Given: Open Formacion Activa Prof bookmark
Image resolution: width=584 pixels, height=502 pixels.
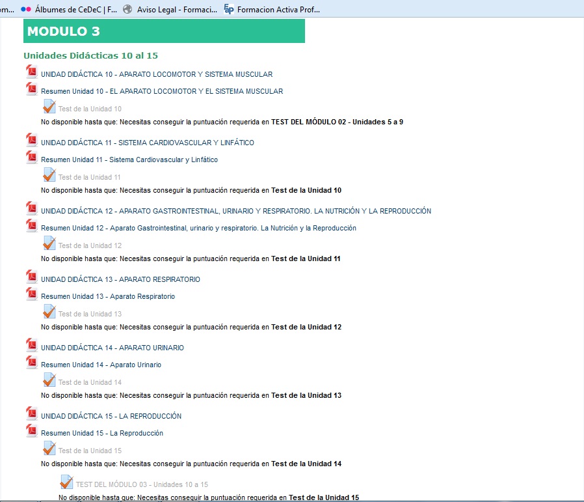Looking at the screenshot, I should point(278,9).
